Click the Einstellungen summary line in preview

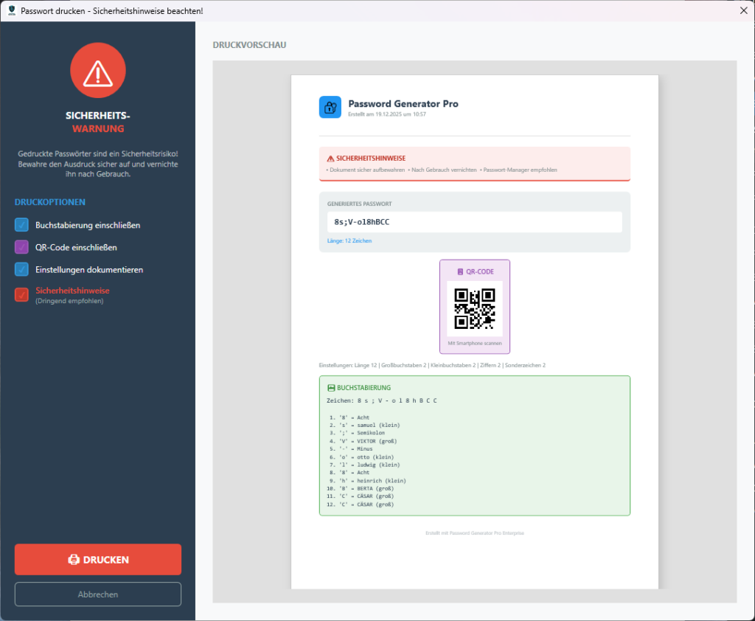pos(432,365)
